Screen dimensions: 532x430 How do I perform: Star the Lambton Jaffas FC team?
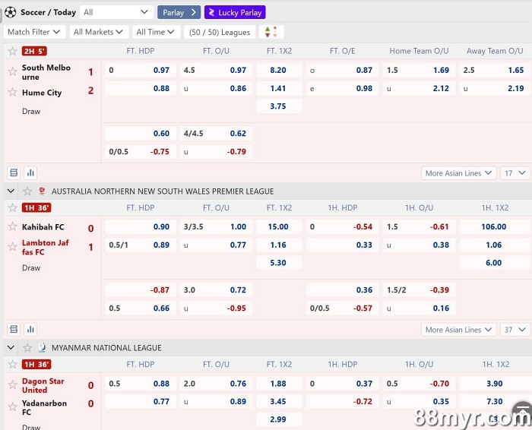tap(13, 247)
